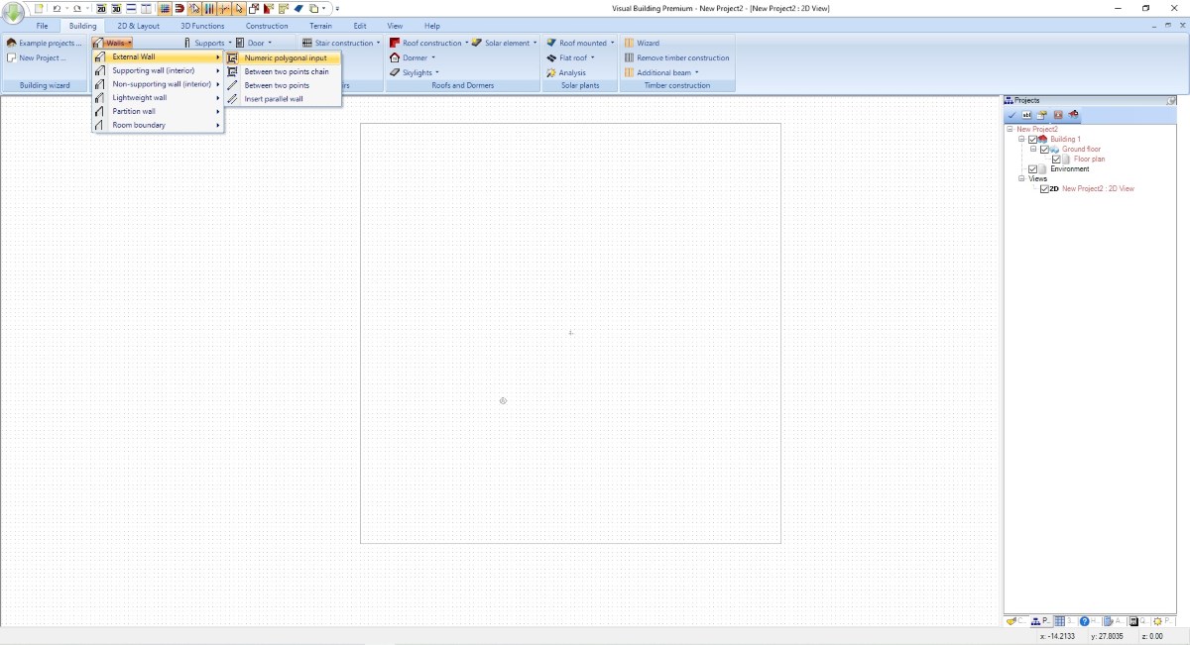The image size is (1190, 645).
Task: Click the red magnet snap icon
Action: tap(180, 8)
